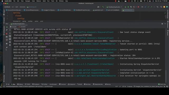Open the Profiler run icon in toolbar

[134, 7]
